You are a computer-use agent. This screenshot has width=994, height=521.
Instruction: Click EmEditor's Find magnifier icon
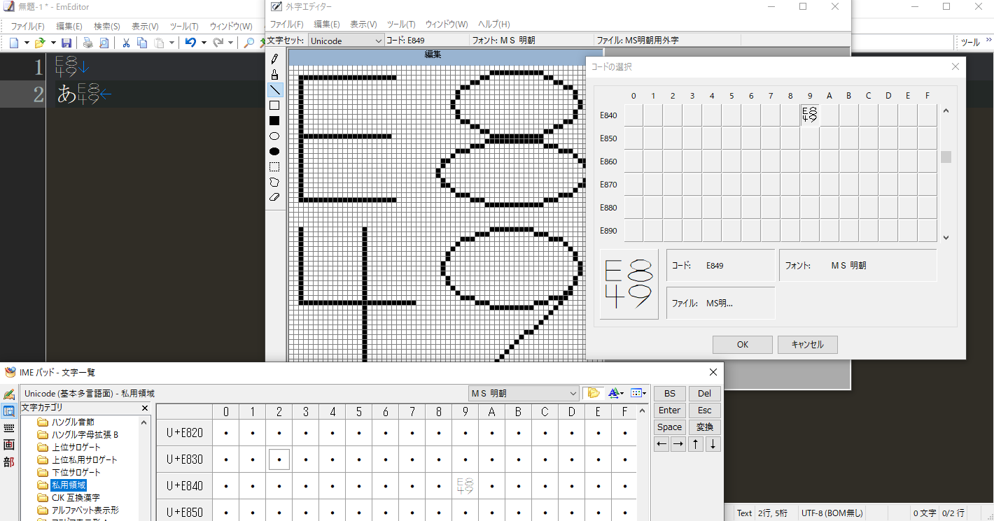tap(248, 43)
